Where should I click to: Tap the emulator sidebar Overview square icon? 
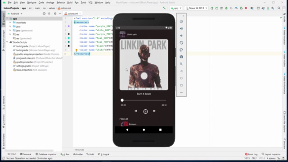[x=181, y=85]
